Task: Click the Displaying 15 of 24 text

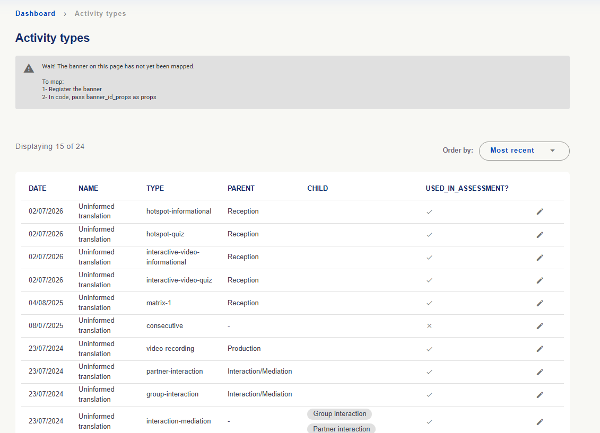Action: pyautogui.click(x=50, y=146)
